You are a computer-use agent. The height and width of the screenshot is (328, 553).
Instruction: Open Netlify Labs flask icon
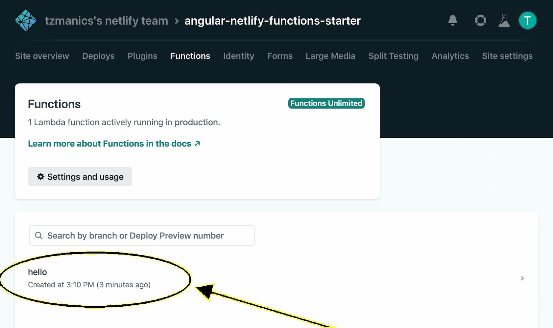click(x=503, y=20)
